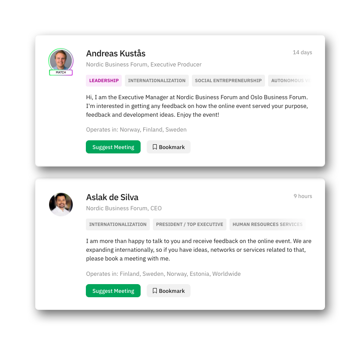Select Andreas's INTERNATIONALIZATION tag
The width and height of the screenshot is (357, 337).
pyautogui.click(x=157, y=81)
